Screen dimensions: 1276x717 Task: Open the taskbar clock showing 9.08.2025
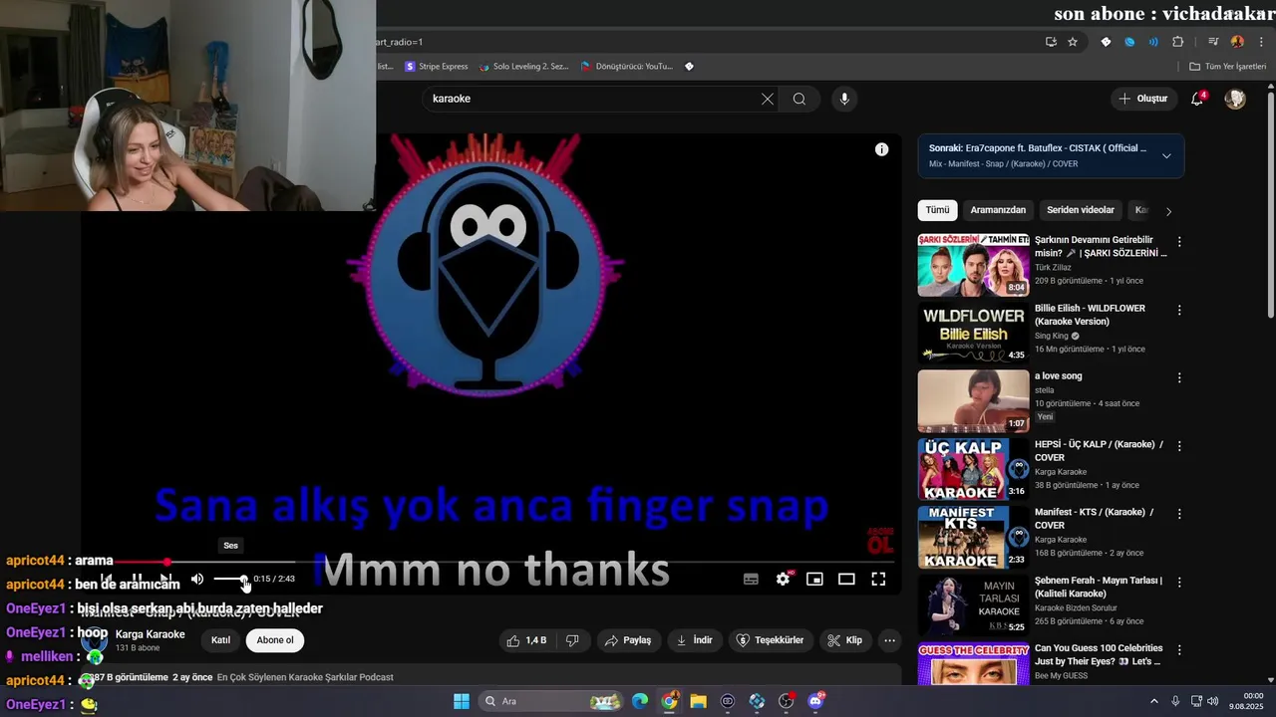tap(1246, 701)
